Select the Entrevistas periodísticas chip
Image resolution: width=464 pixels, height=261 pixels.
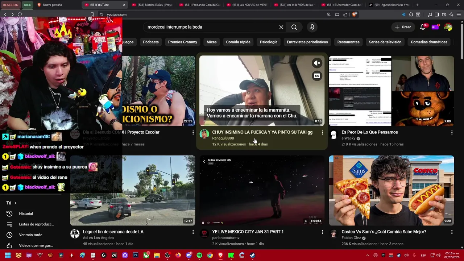pos(307,42)
